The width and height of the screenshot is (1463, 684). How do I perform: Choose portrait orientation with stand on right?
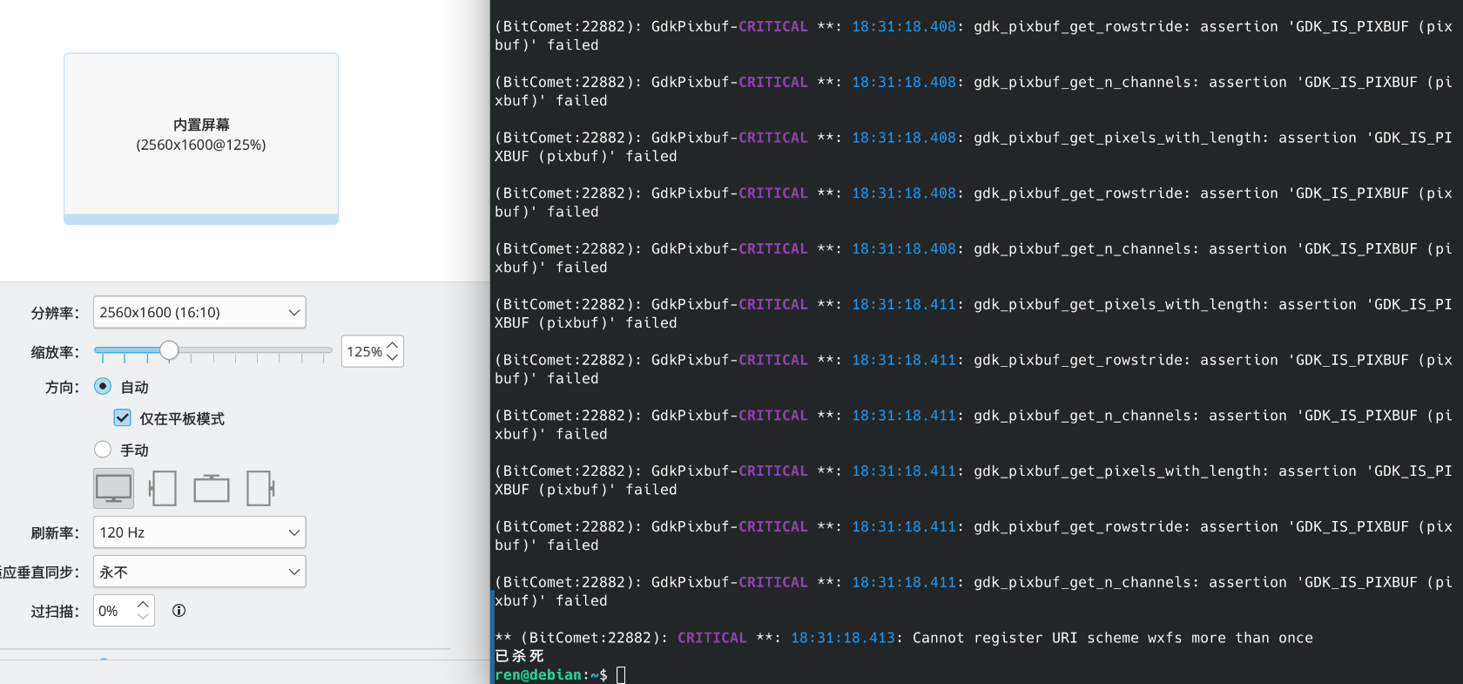tap(260, 488)
